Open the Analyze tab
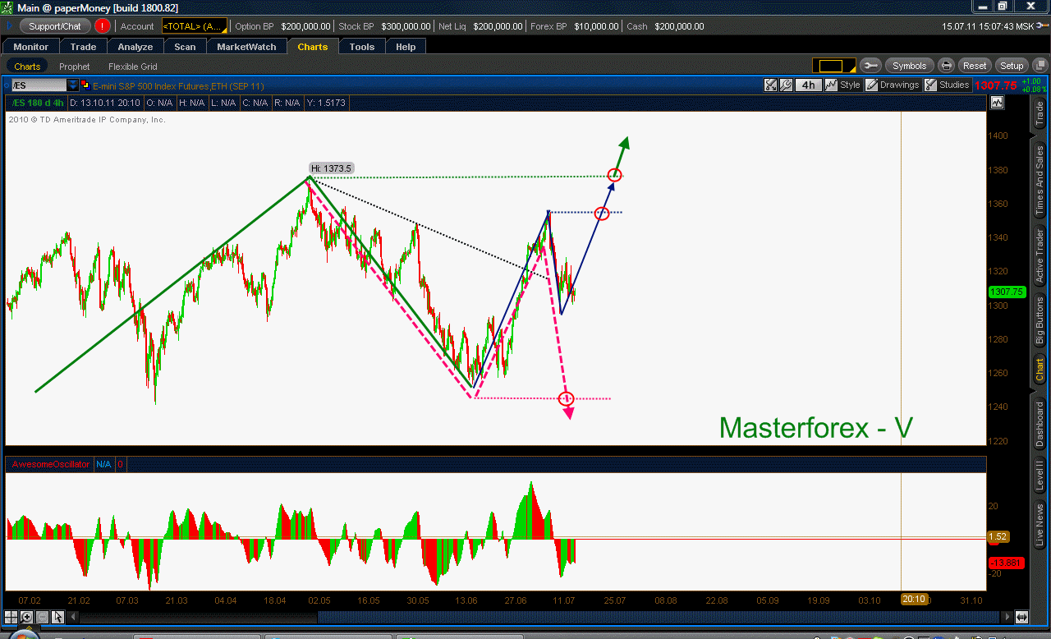 click(135, 47)
